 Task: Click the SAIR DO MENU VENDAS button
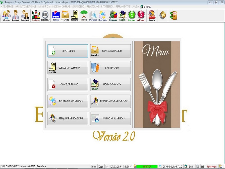point(110,118)
